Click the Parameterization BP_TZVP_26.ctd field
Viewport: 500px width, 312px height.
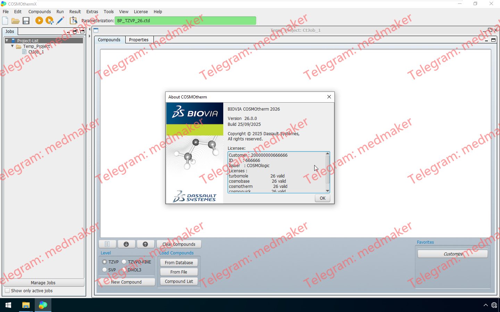[185, 21]
